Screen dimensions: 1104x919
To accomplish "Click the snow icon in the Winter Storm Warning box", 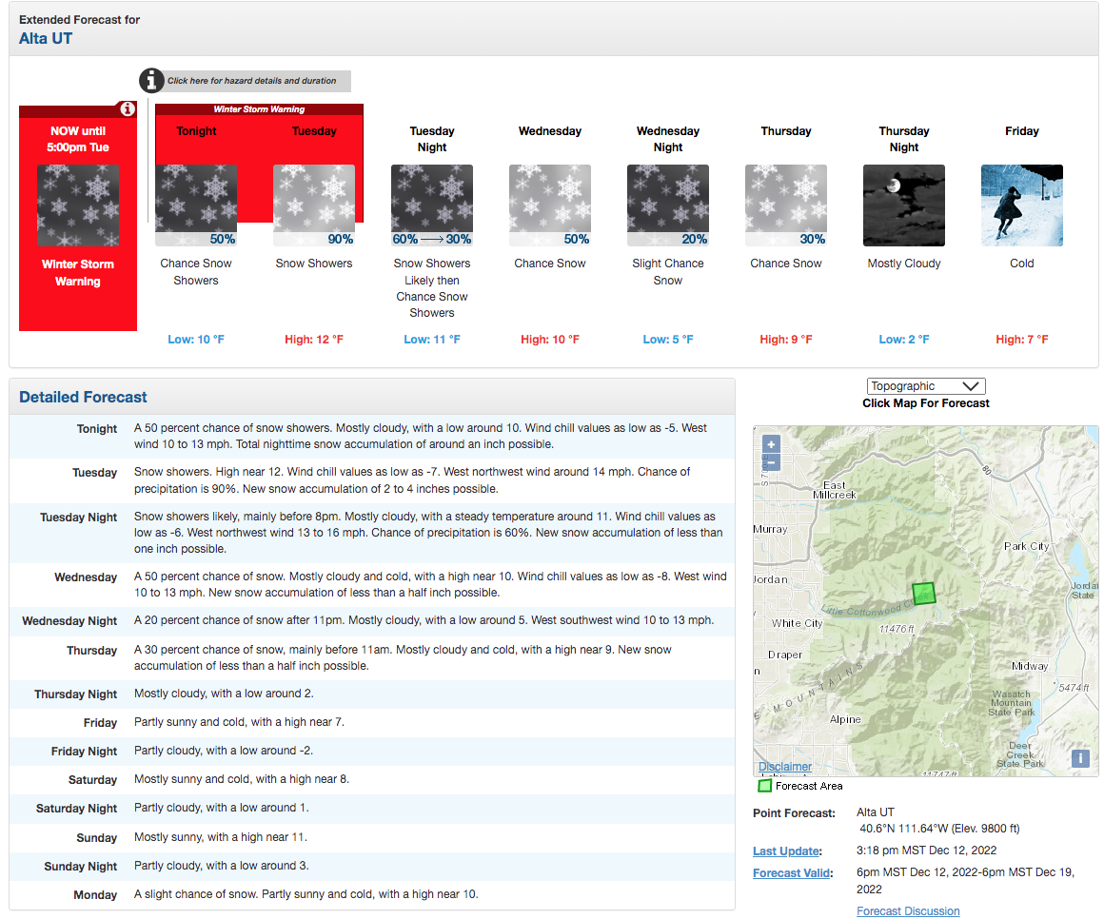I will 78,205.
